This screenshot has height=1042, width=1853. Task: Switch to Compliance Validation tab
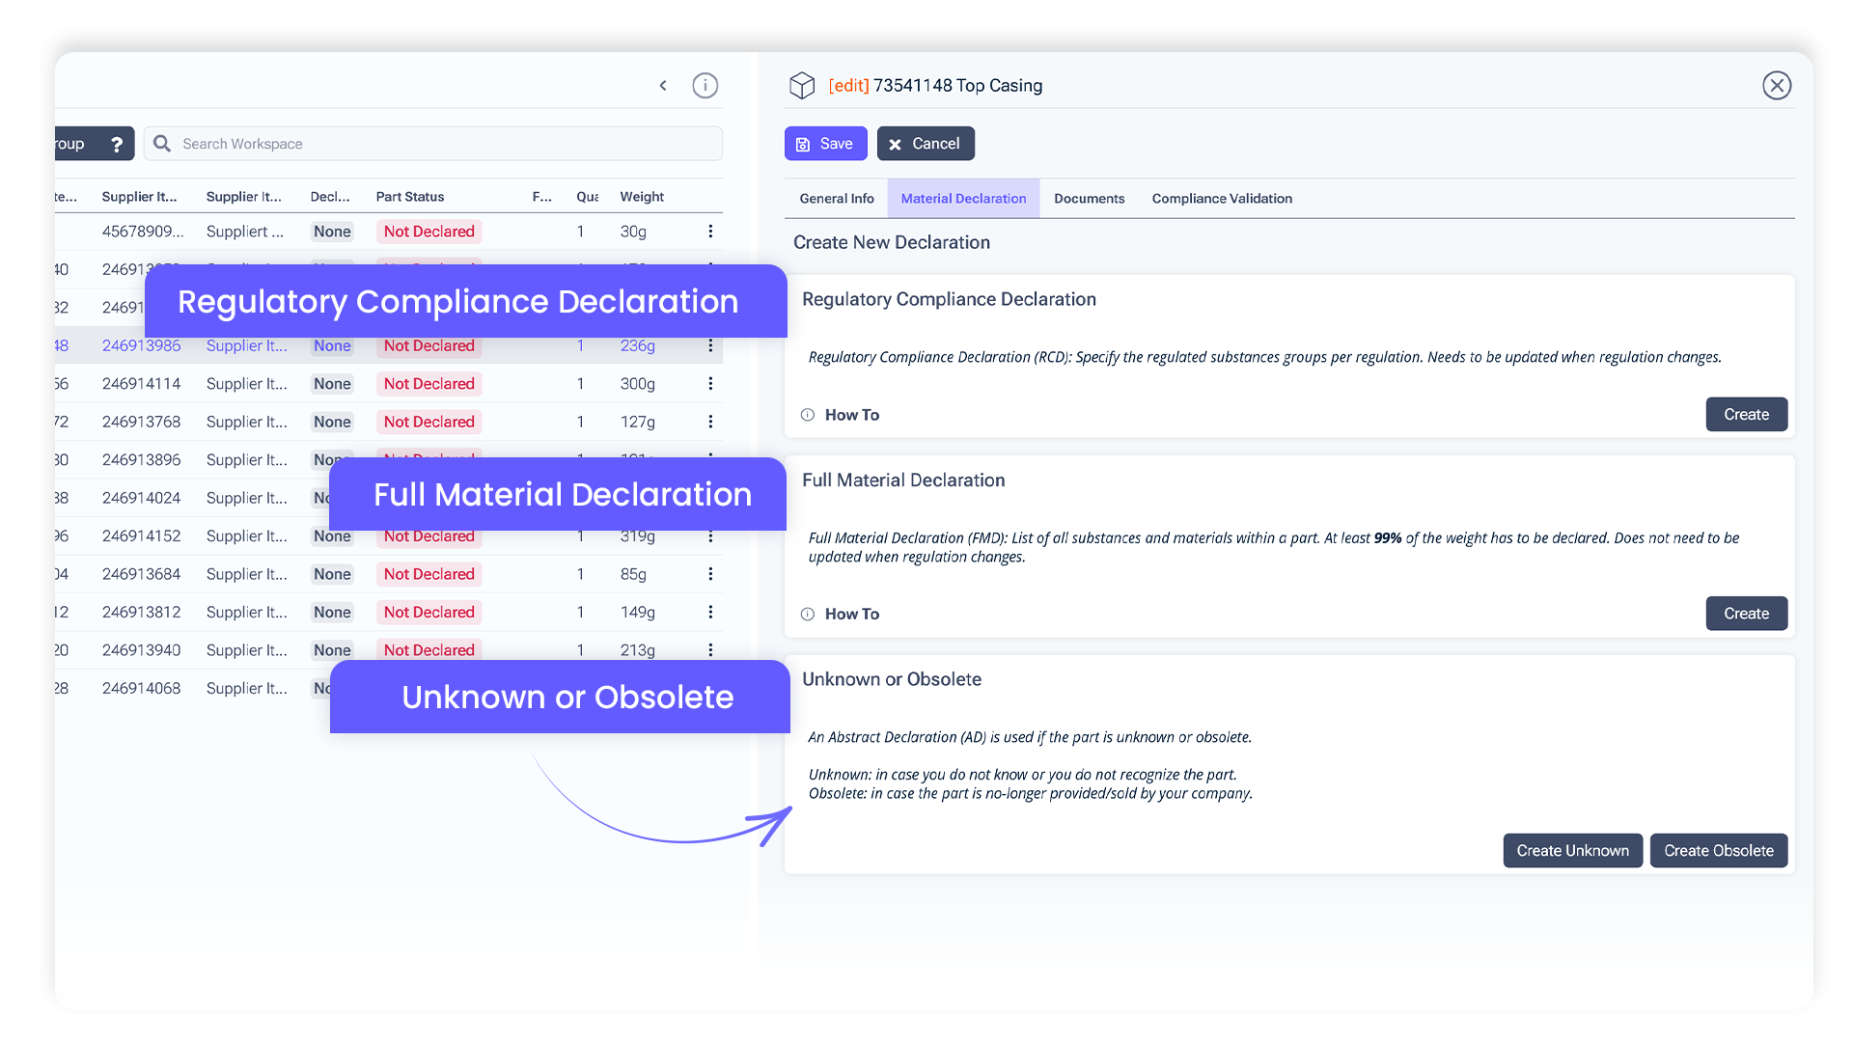[x=1221, y=199]
